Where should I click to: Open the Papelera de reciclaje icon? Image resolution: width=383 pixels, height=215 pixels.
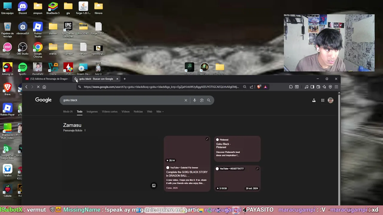7,30
